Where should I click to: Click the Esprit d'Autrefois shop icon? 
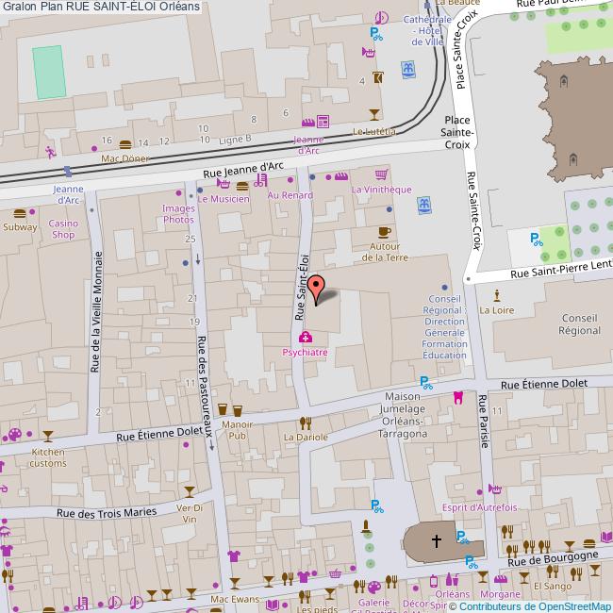495,490
